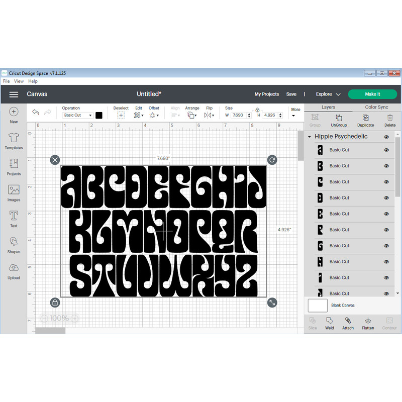Collapse the Hippie Psychedelic layer group
Image resolution: width=402 pixels, height=402 pixels.
pyautogui.click(x=309, y=136)
